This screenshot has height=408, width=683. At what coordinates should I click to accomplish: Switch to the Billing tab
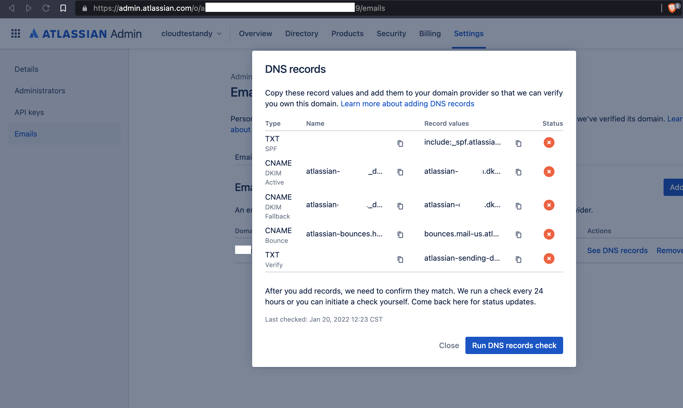point(430,33)
